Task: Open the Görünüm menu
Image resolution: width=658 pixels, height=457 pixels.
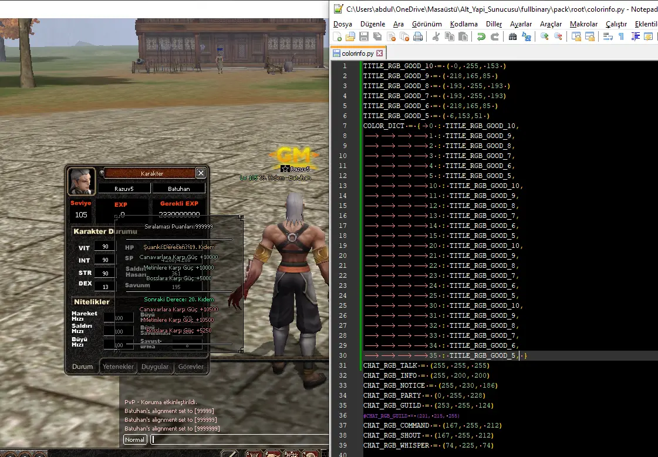Action: pyautogui.click(x=427, y=24)
